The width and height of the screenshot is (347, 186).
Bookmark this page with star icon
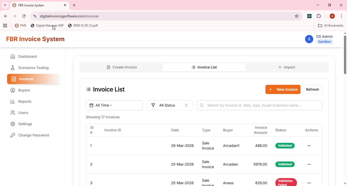297,16
